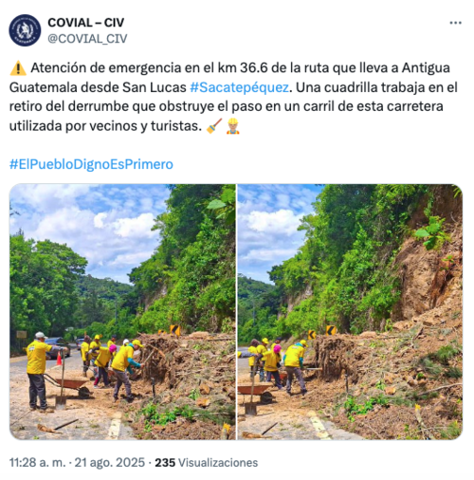The width and height of the screenshot is (474, 480).
Task: Click the COVIAL – CIV display name
Action: [86, 23]
